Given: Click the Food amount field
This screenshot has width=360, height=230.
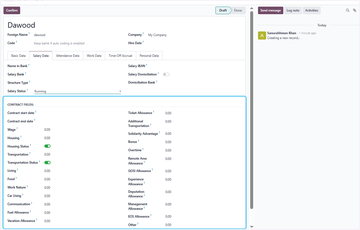Looking at the screenshot, I should 82,179.
